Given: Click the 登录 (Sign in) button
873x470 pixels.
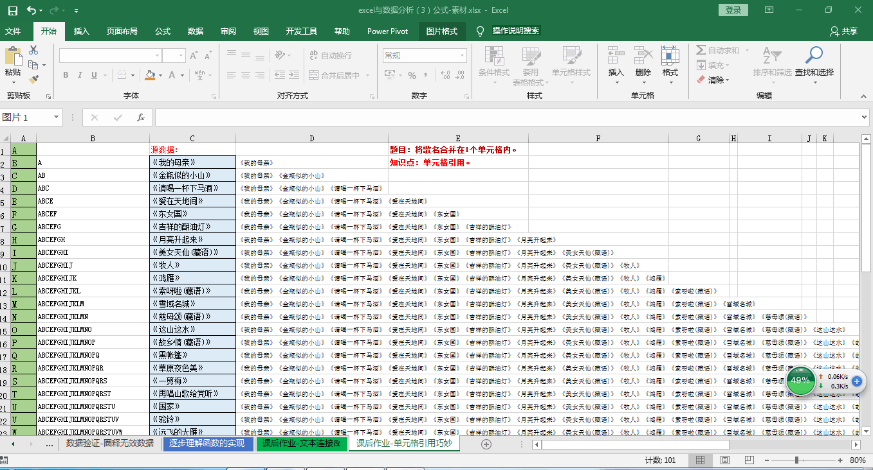Looking at the screenshot, I should click(x=733, y=10).
